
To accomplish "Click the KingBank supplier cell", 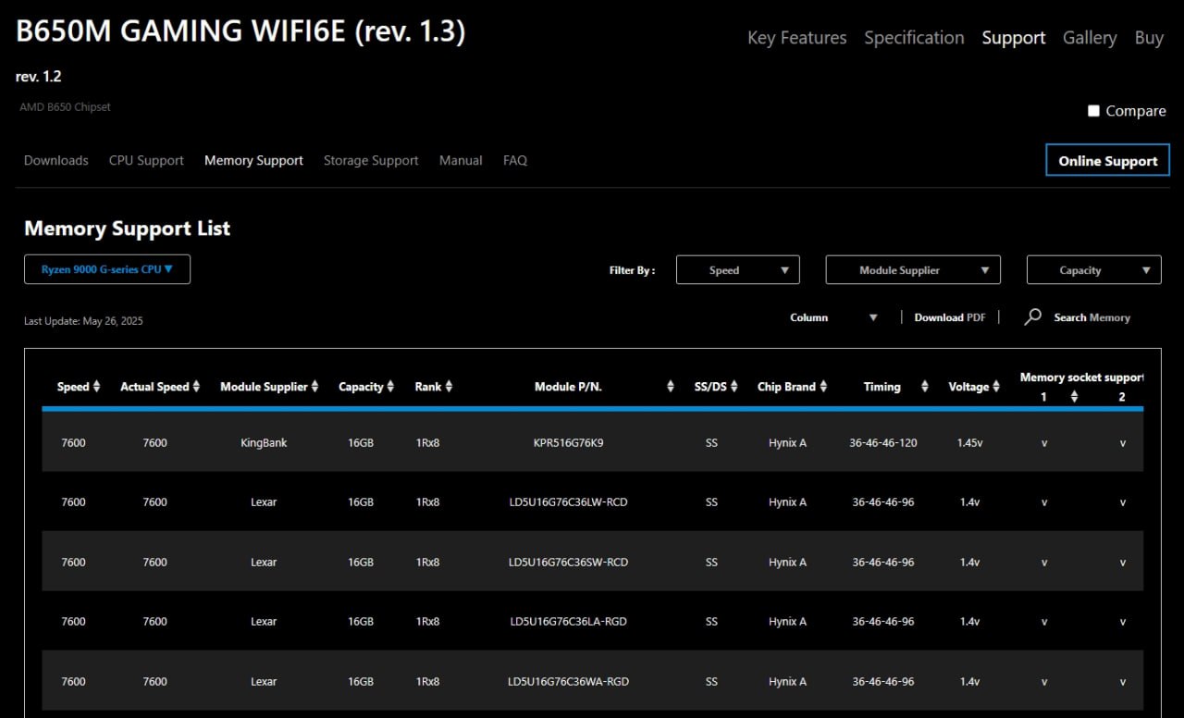I will [x=264, y=442].
